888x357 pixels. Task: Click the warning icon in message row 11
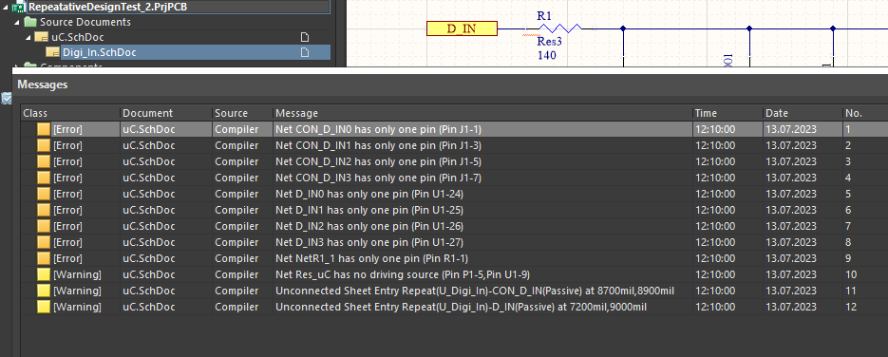coord(44,291)
